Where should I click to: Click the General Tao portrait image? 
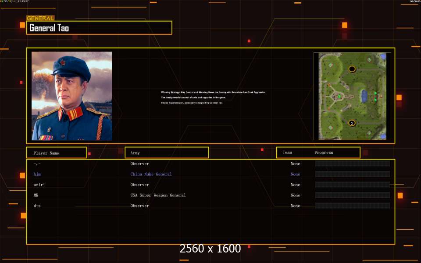click(71, 96)
